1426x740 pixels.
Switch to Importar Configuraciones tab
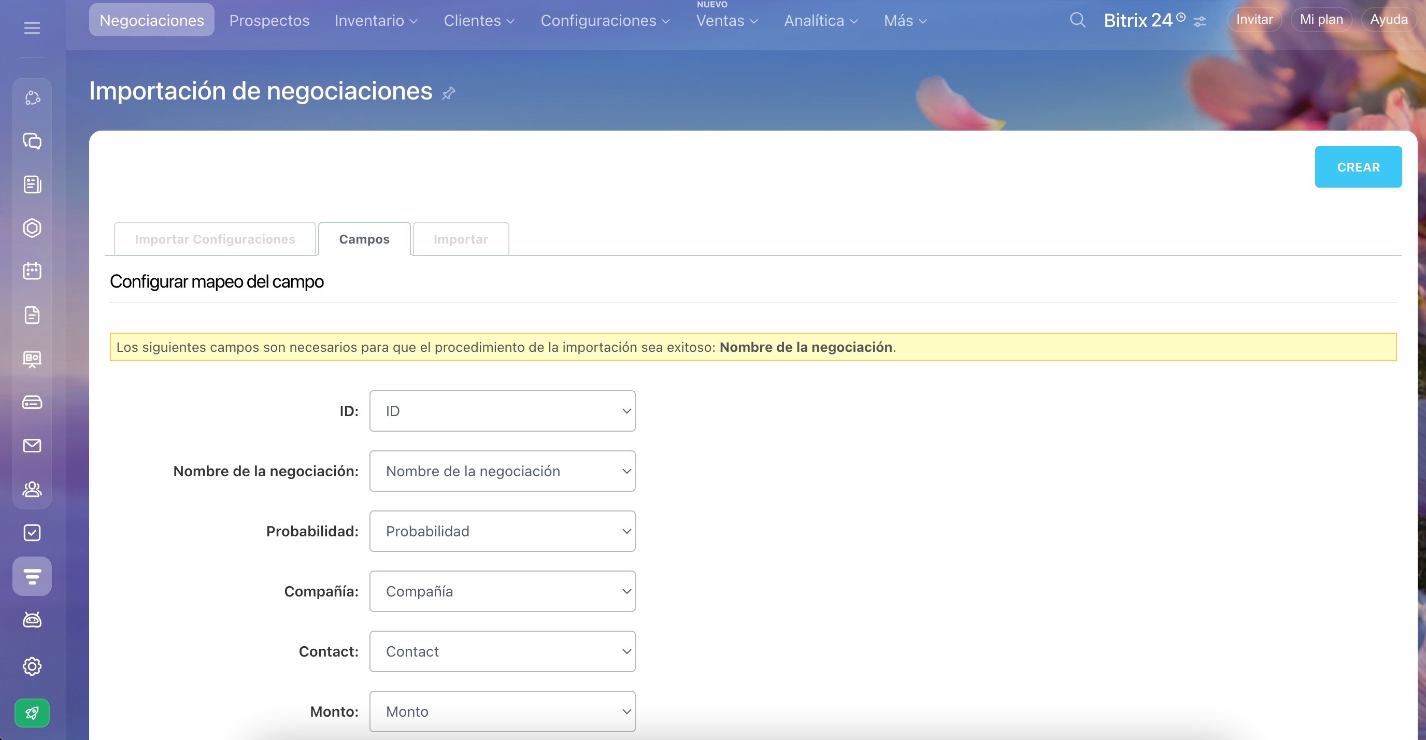[x=215, y=239]
